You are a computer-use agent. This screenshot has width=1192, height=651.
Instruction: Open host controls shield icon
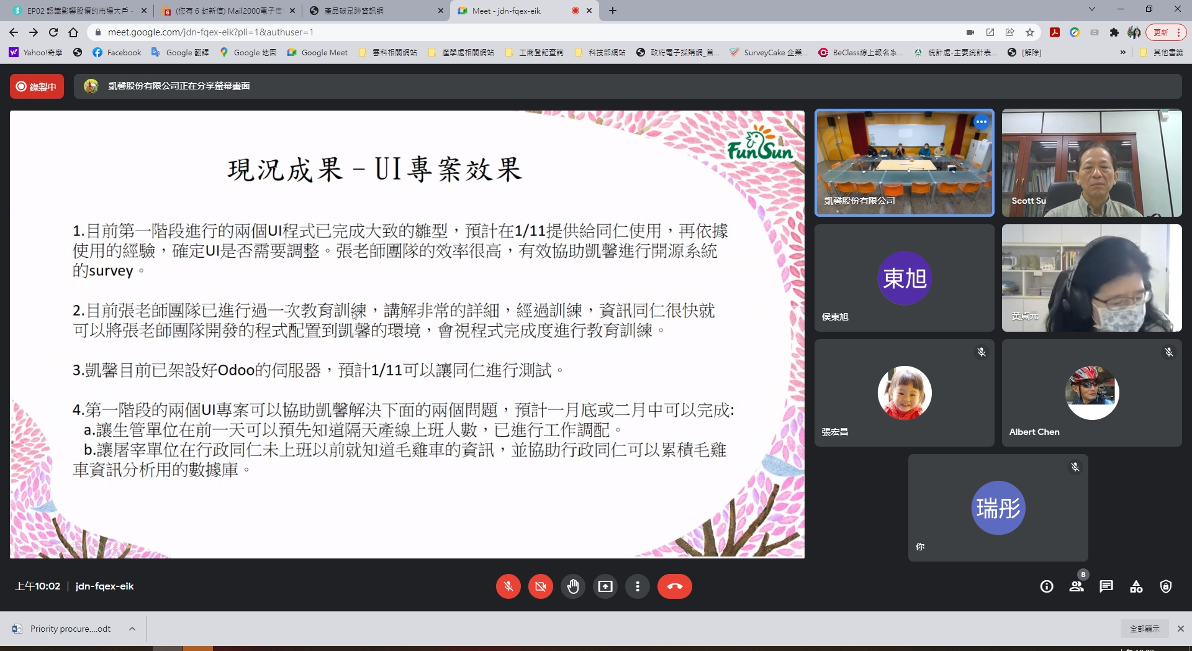[x=1166, y=586]
